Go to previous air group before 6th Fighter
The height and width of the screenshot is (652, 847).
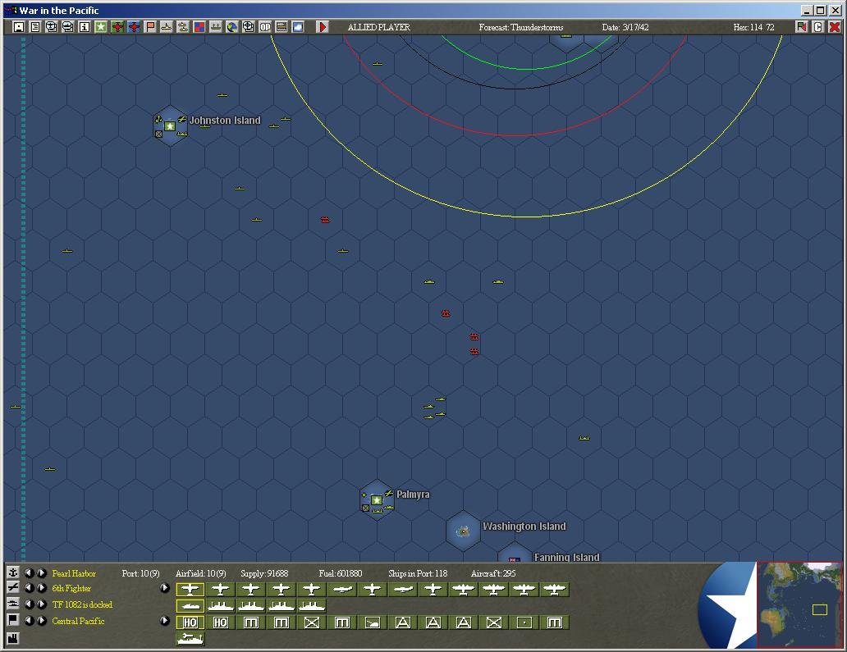click(x=30, y=588)
